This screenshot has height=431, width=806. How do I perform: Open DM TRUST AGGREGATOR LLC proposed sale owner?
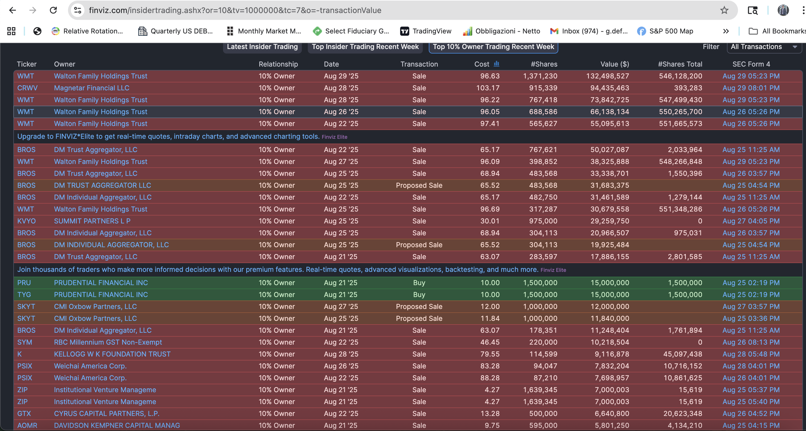click(103, 185)
